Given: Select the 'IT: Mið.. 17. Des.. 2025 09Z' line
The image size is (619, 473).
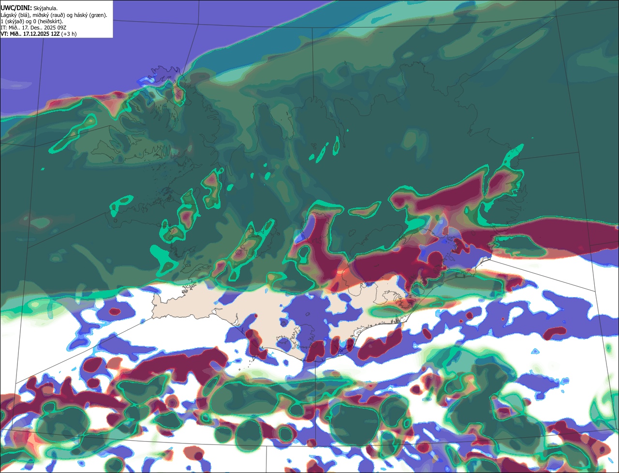Looking at the screenshot, I should pyautogui.click(x=33, y=28).
